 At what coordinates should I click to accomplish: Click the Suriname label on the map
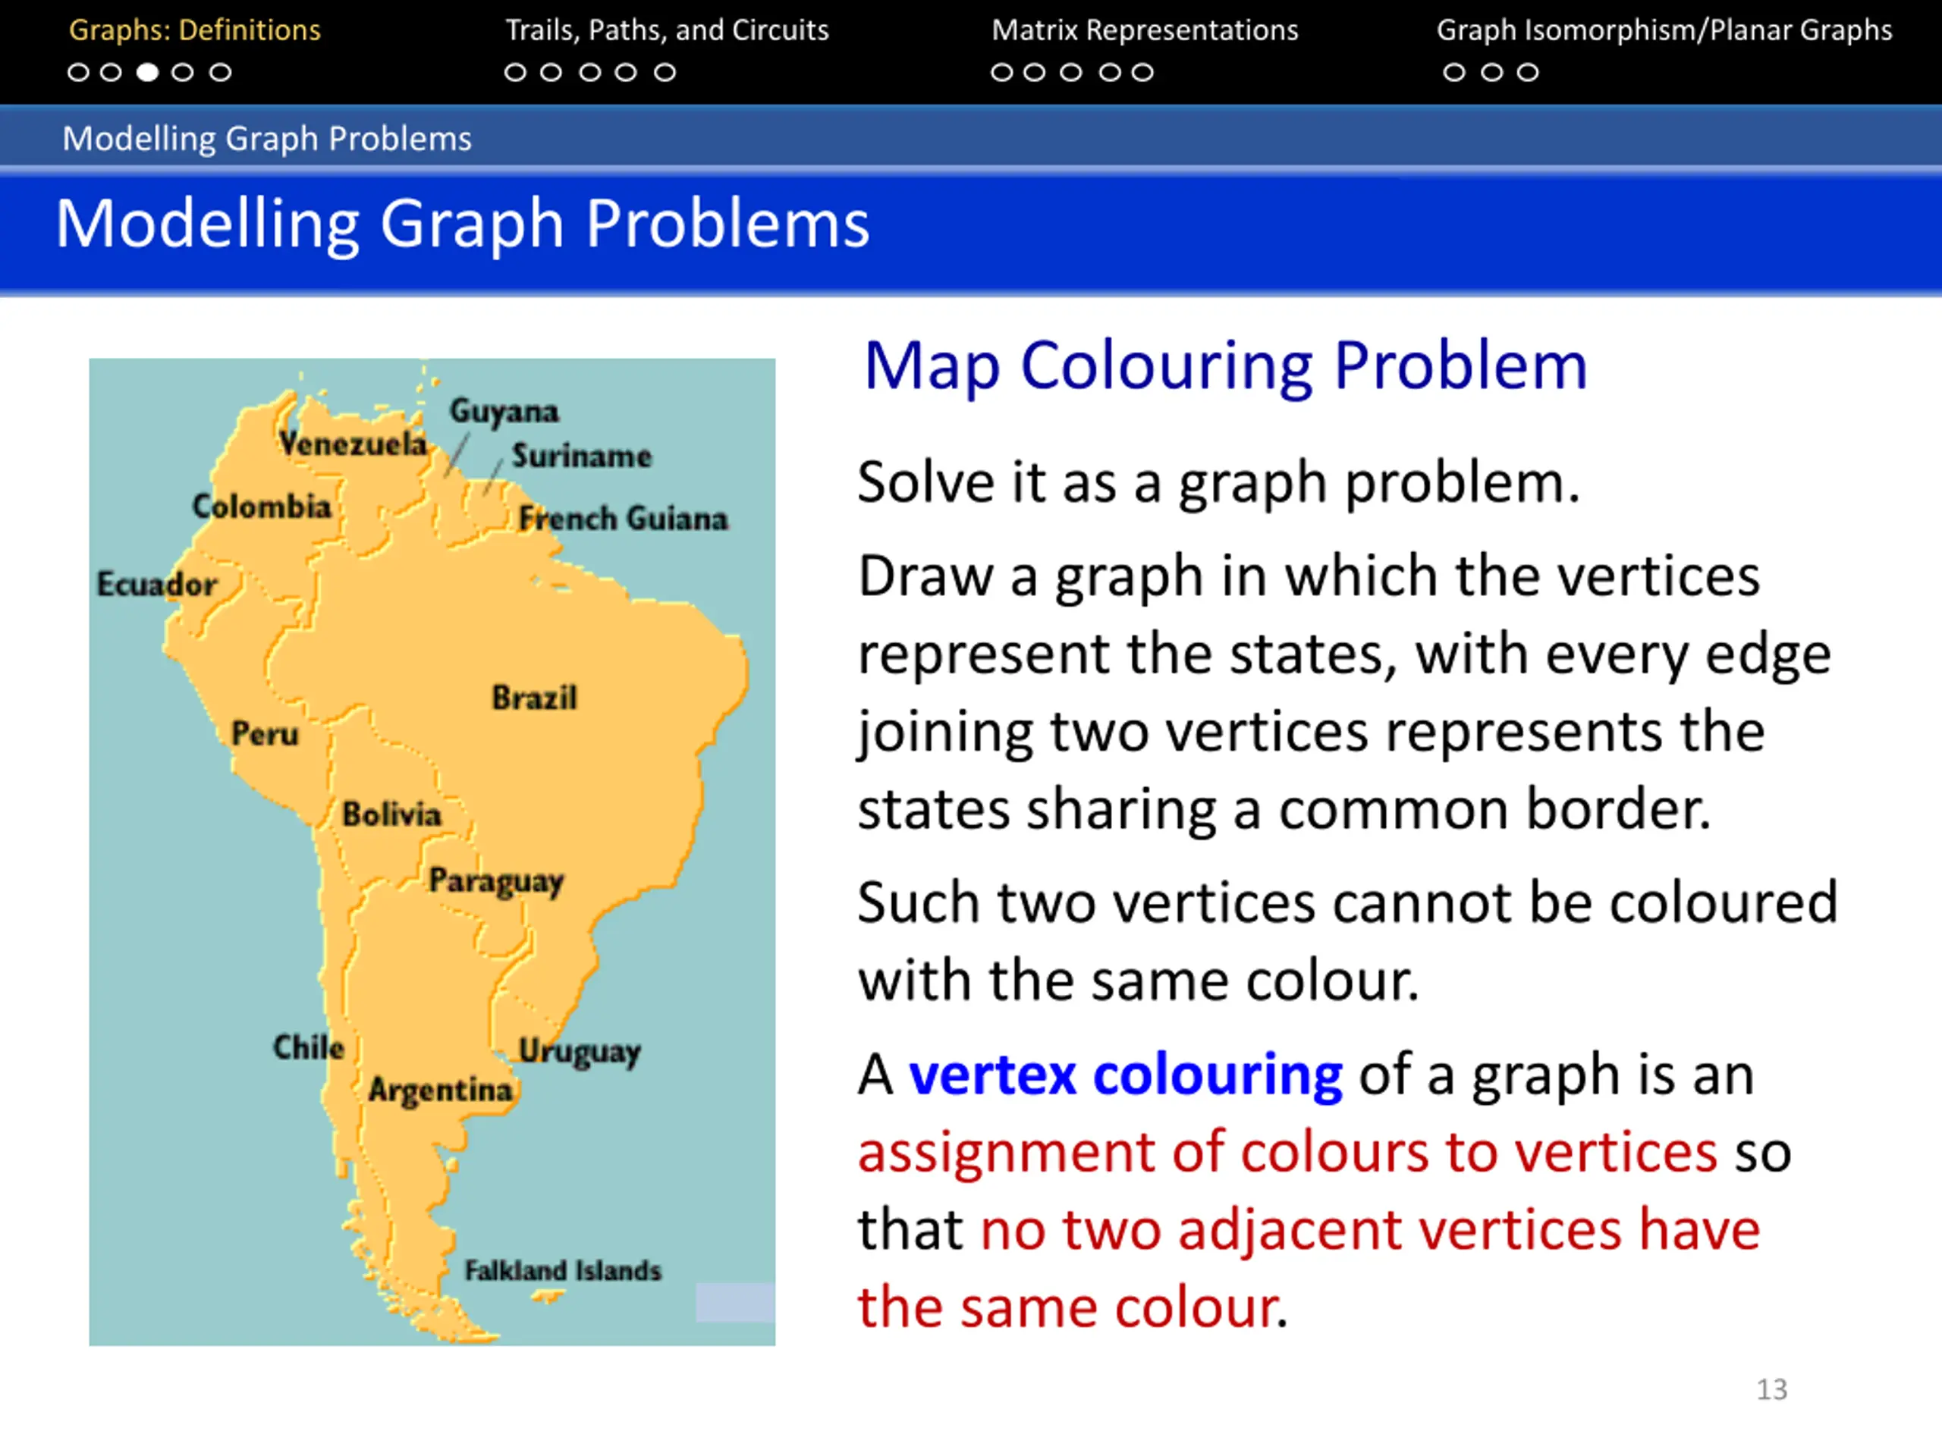click(582, 457)
